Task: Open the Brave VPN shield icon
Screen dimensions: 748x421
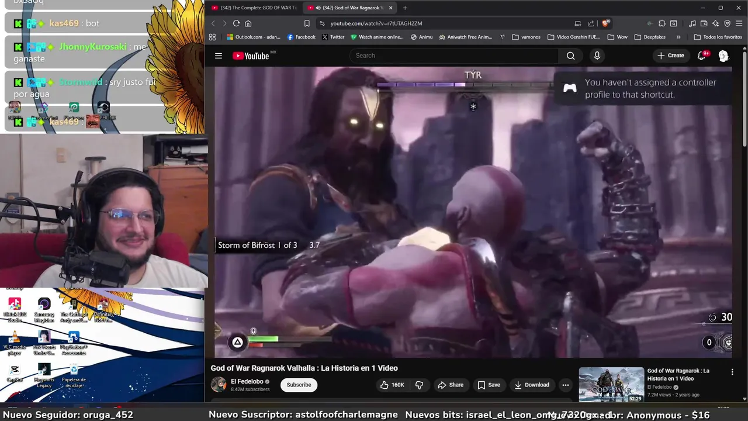Action: [727, 23]
